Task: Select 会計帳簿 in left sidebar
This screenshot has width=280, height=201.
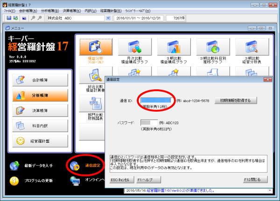Action: click(x=40, y=80)
